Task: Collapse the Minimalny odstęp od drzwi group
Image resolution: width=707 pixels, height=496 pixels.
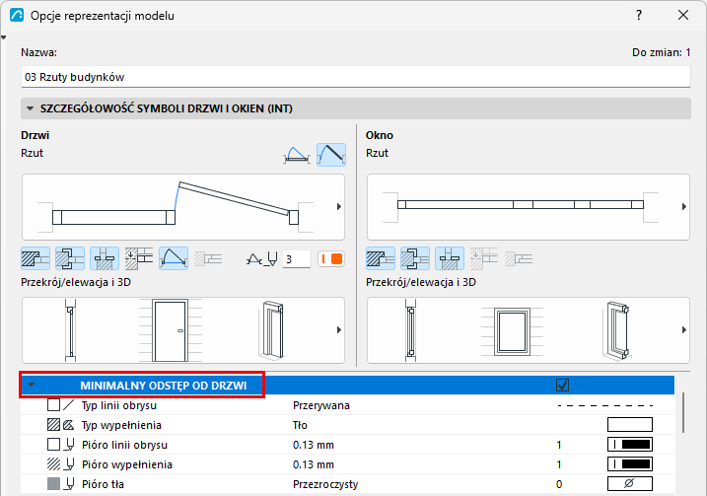Action: tap(32, 386)
